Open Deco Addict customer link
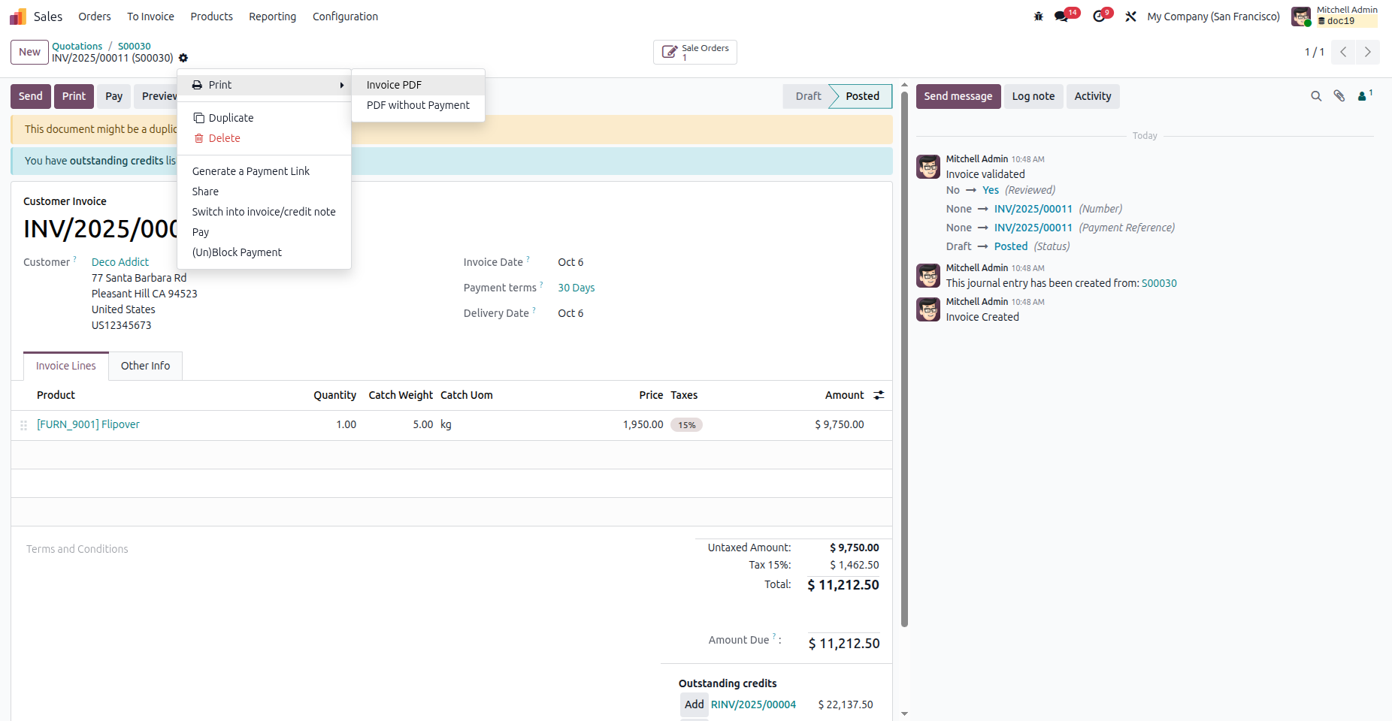 (x=120, y=262)
